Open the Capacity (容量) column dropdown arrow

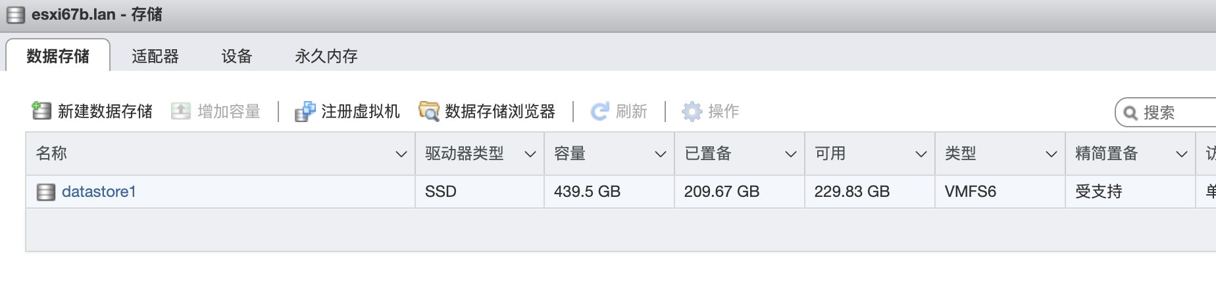point(660,154)
